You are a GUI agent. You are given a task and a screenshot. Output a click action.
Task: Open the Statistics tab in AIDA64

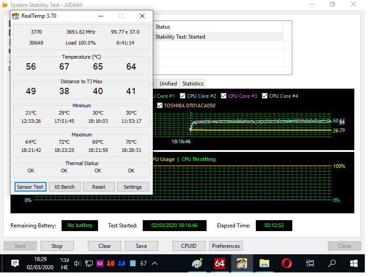coord(193,84)
